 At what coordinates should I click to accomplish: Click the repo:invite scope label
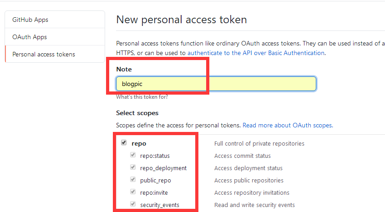[154, 192]
